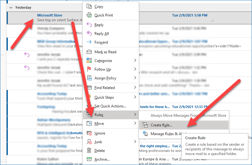This screenshot has width=252, height=165.
Task: Choose the Quick Steps menu entry
Action: [111, 97]
